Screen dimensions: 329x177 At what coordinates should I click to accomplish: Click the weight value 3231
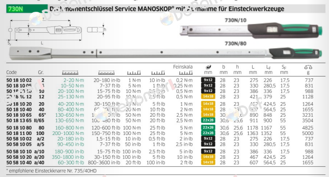pyautogui.click(x=308, y=115)
